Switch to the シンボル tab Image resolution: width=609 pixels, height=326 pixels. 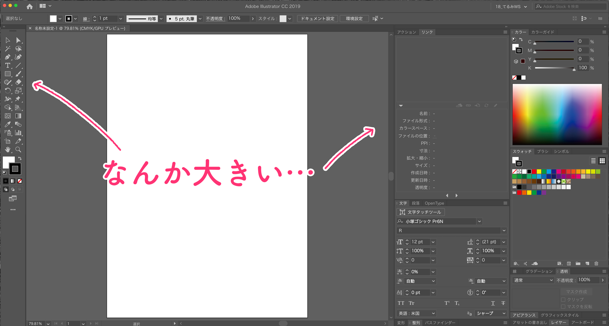pos(561,151)
